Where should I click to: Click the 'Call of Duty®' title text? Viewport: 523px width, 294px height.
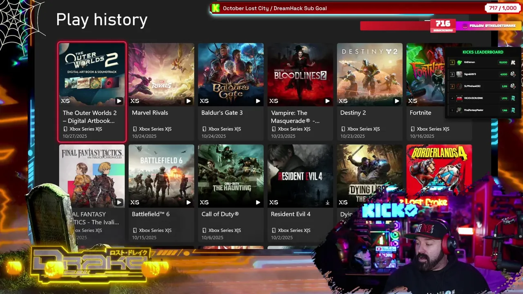(220, 214)
